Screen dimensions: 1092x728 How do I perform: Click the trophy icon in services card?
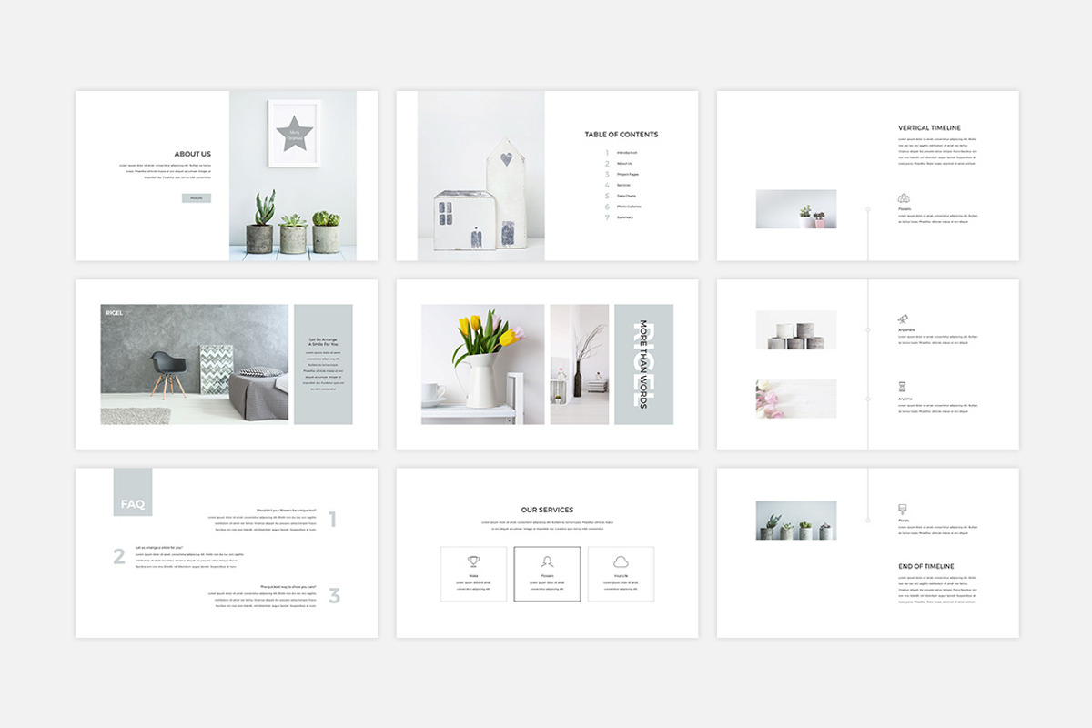[473, 561]
